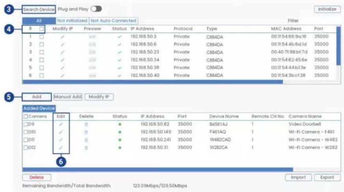Click the Modify IP pencil for 192.168.50.6
The height and width of the screenshot is (192, 344).
tap(63, 45)
